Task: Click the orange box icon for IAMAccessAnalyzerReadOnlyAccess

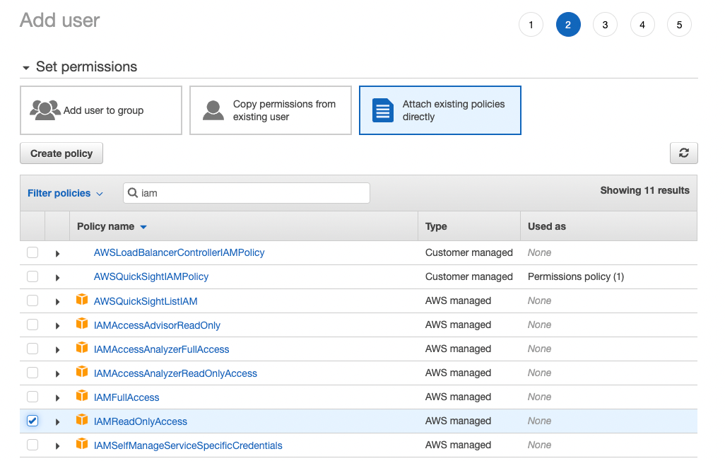Action: [x=82, y=372]
